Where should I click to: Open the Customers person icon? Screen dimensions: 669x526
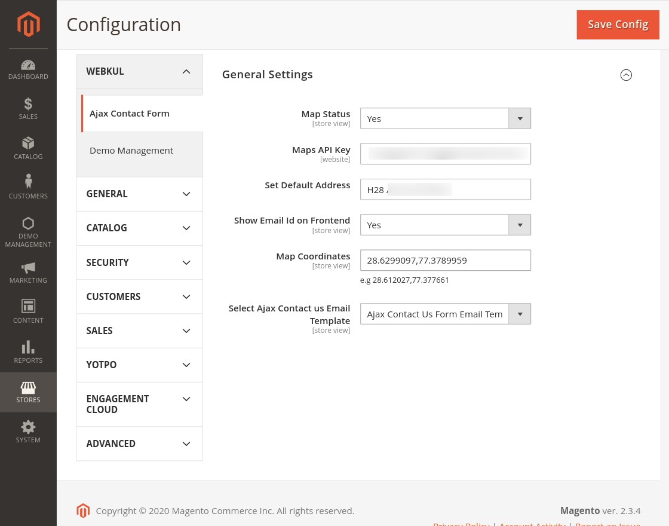pyautogui.click(x=28, y=182)
